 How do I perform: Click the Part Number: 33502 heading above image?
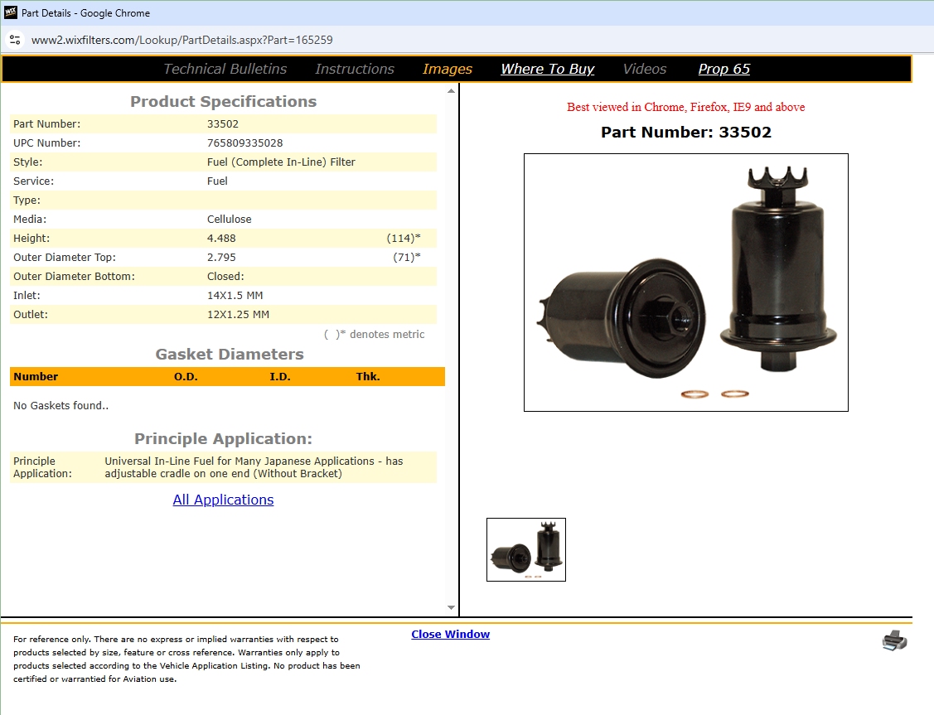click(686, 133)
